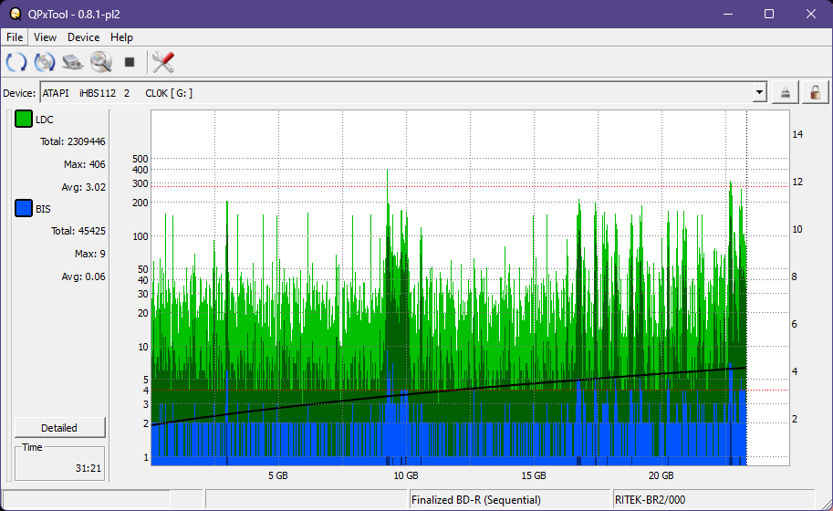Screen dimensions: 833x511
Task: Click the green LDC color swatch
Action: click(x=24, y=119)
